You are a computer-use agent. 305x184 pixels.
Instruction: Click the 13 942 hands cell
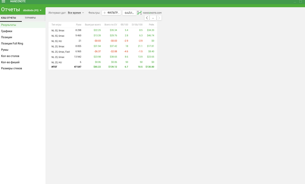pos(78,57)
